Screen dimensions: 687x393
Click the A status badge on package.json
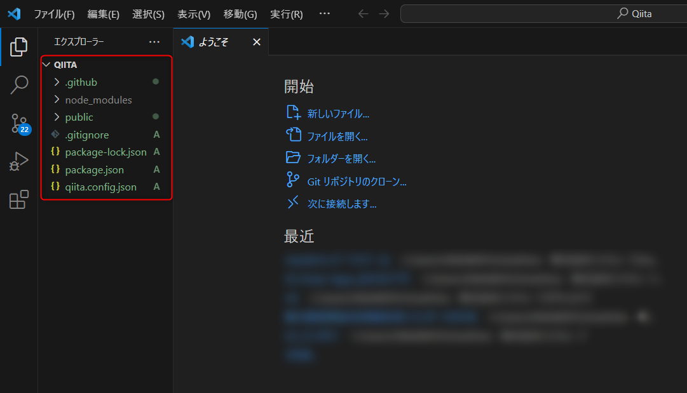156,170
